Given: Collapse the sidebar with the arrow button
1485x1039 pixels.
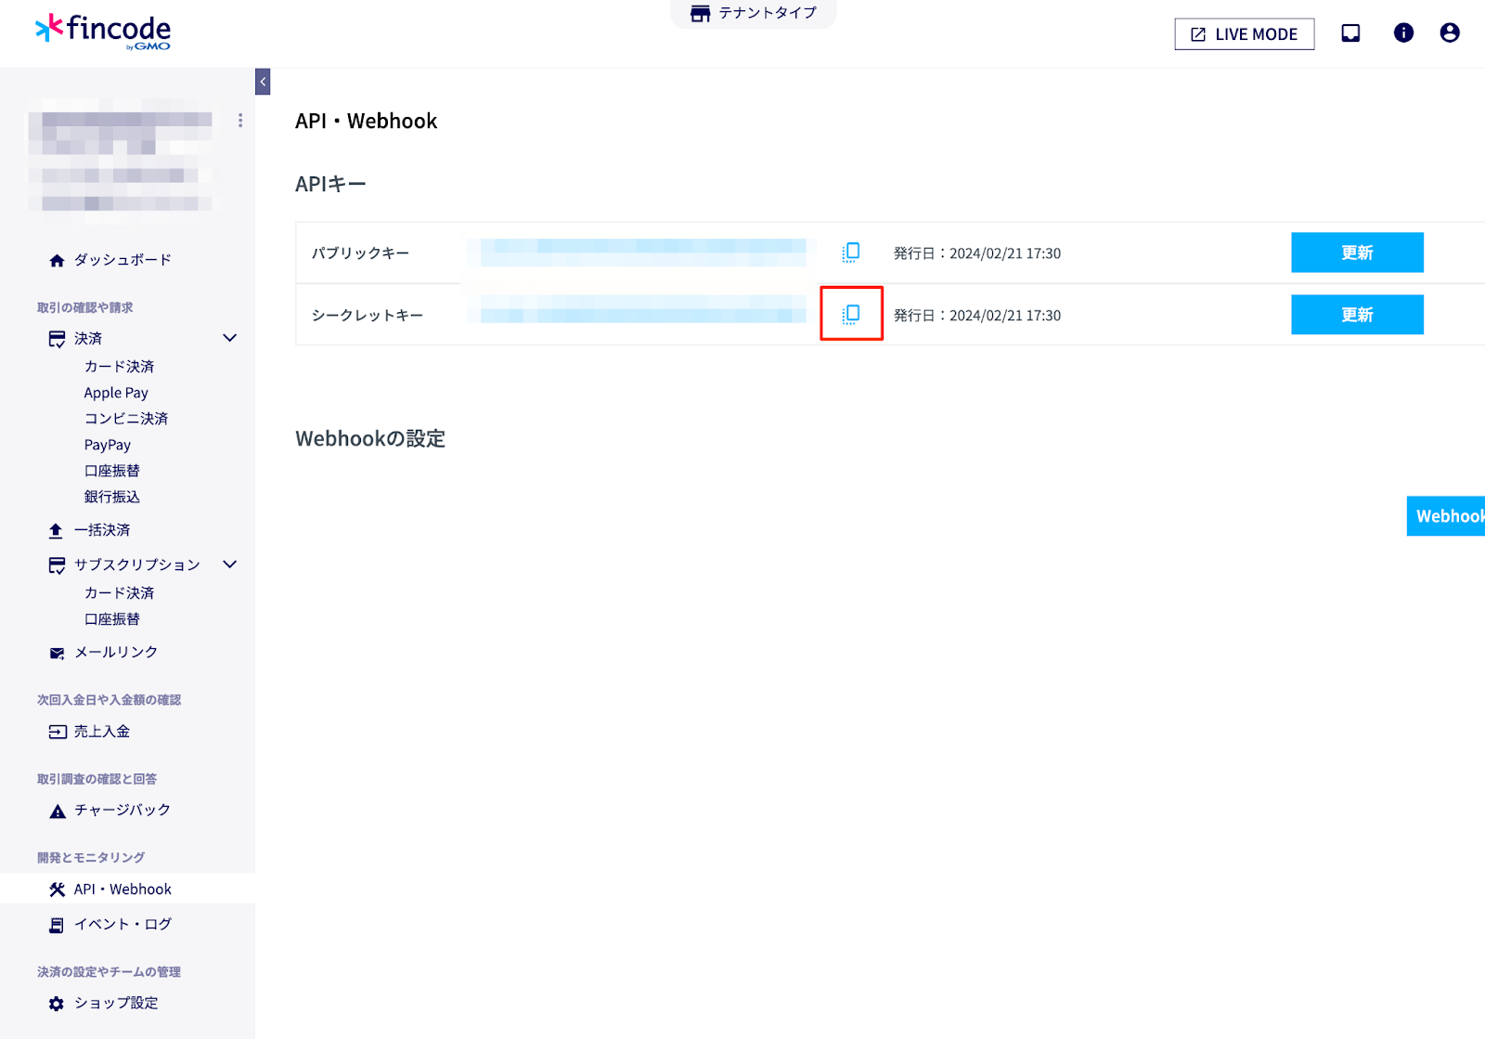Looking at the screenshot, I should point(263,82).
